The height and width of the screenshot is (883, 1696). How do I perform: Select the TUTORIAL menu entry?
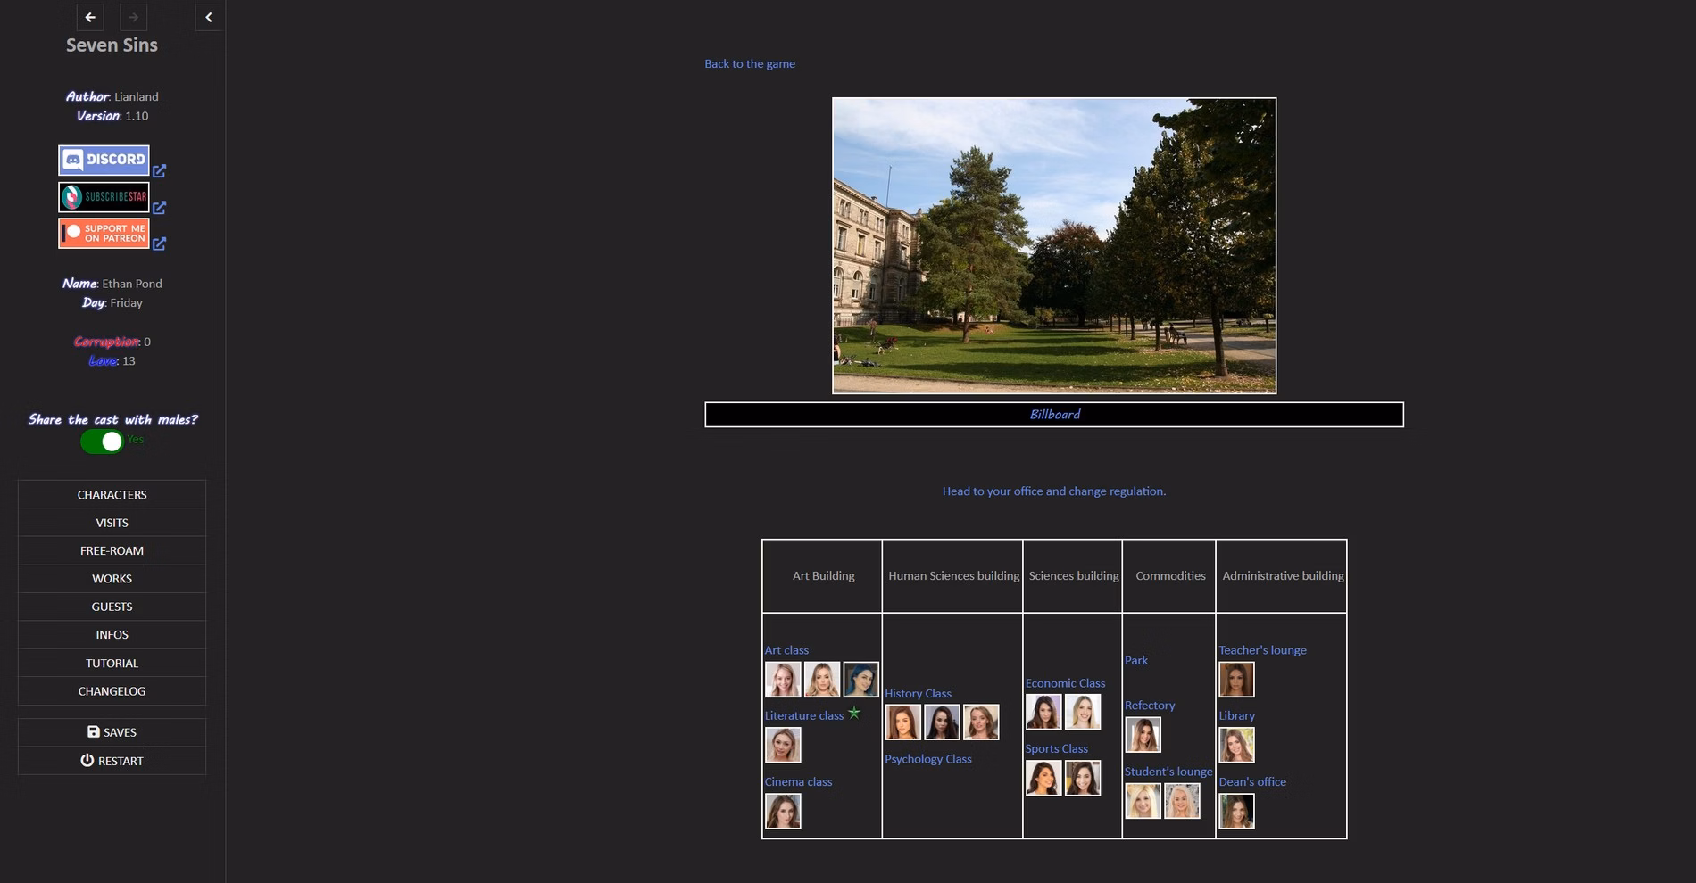coord(112,663)
